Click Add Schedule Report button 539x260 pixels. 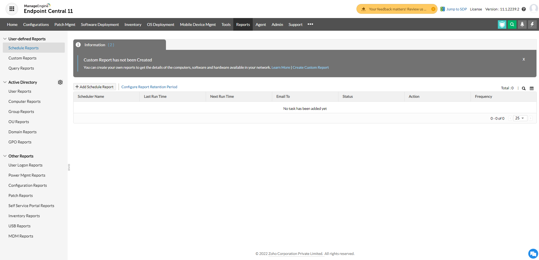(95, 87)
